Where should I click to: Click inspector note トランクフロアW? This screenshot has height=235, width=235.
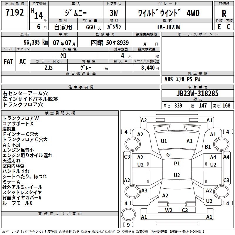[21, 118]
